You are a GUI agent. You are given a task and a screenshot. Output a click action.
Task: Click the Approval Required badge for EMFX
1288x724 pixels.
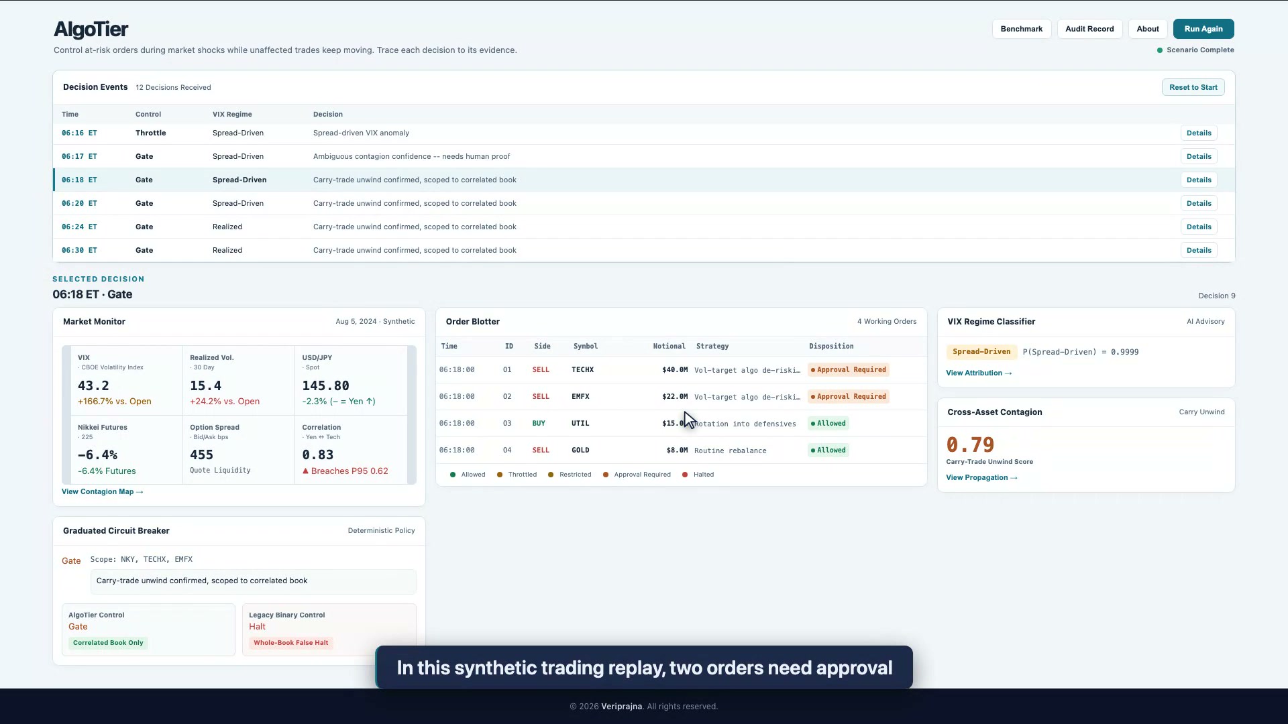(x=849, y=396)
